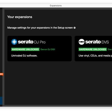Click the gray divider beside the sidebar
The height and width of the screenshot is (112, 112).
coord(3,57)
